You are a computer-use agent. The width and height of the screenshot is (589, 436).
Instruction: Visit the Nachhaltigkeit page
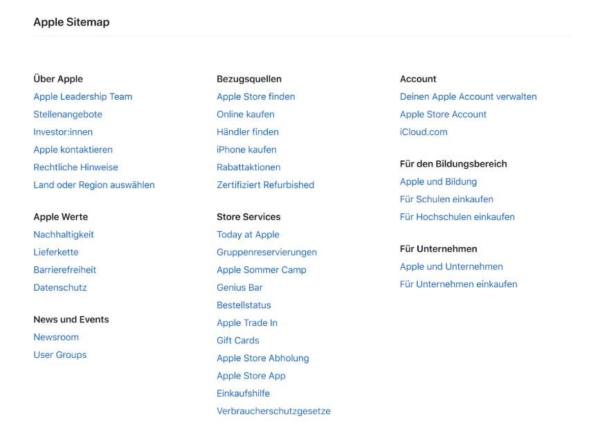(x=64, y=234)
